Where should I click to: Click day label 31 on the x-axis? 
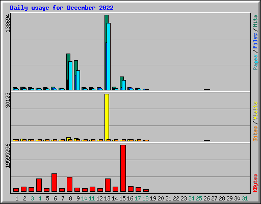245,198
